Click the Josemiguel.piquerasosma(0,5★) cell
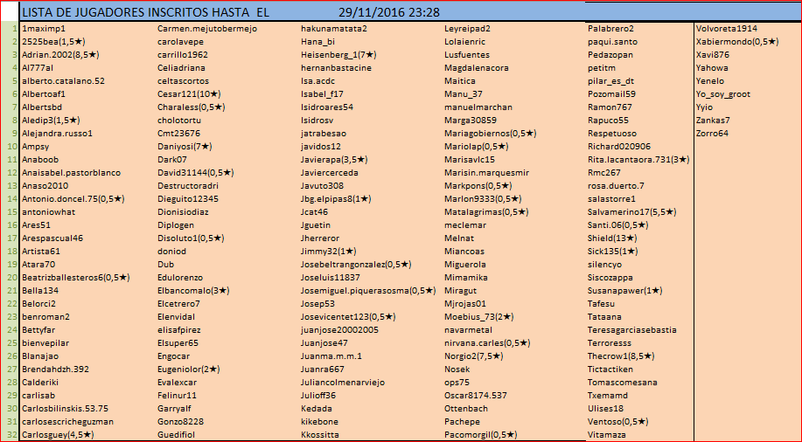This screenshot has width=802, height=442. click(x=367, y=290)
